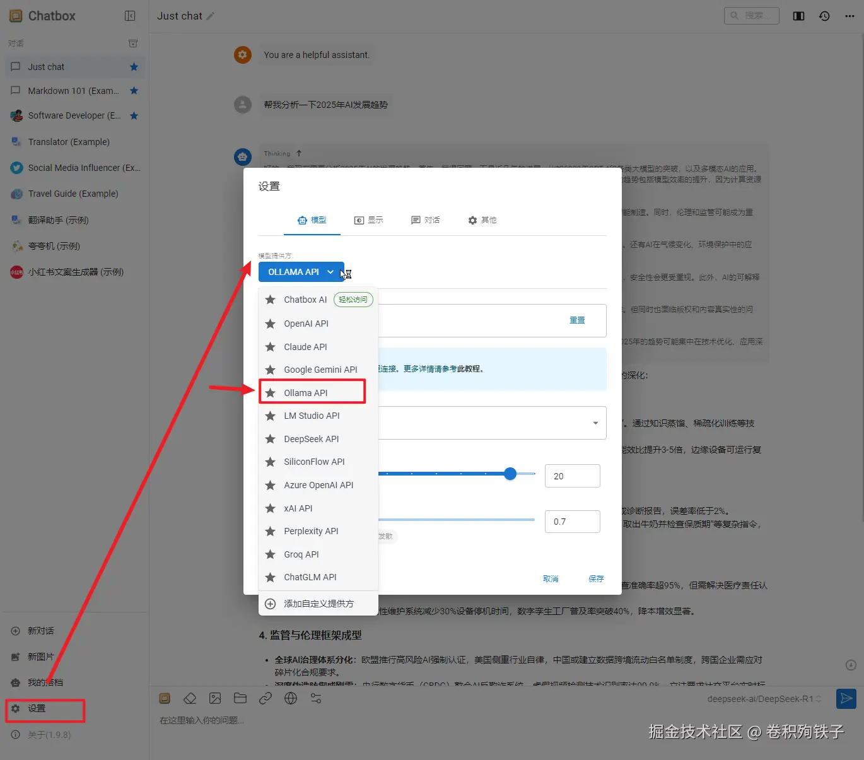Select Groq API provider

click(x=318, y=554)
